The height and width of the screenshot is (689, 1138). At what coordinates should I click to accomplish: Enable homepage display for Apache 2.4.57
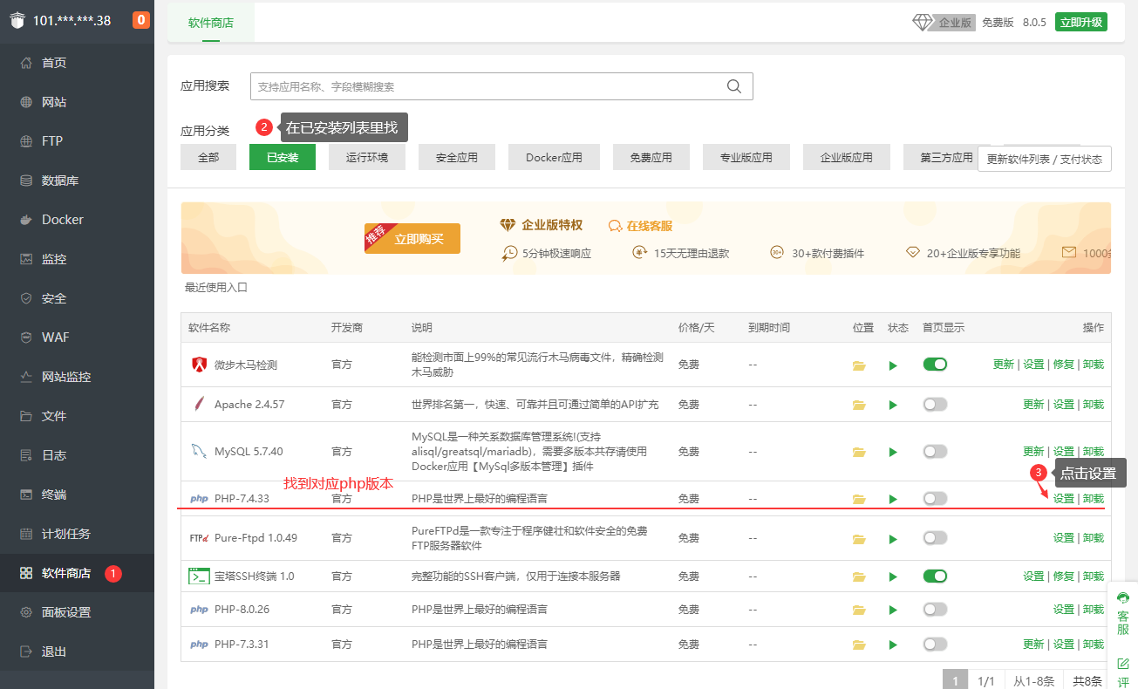click(935, 404)
